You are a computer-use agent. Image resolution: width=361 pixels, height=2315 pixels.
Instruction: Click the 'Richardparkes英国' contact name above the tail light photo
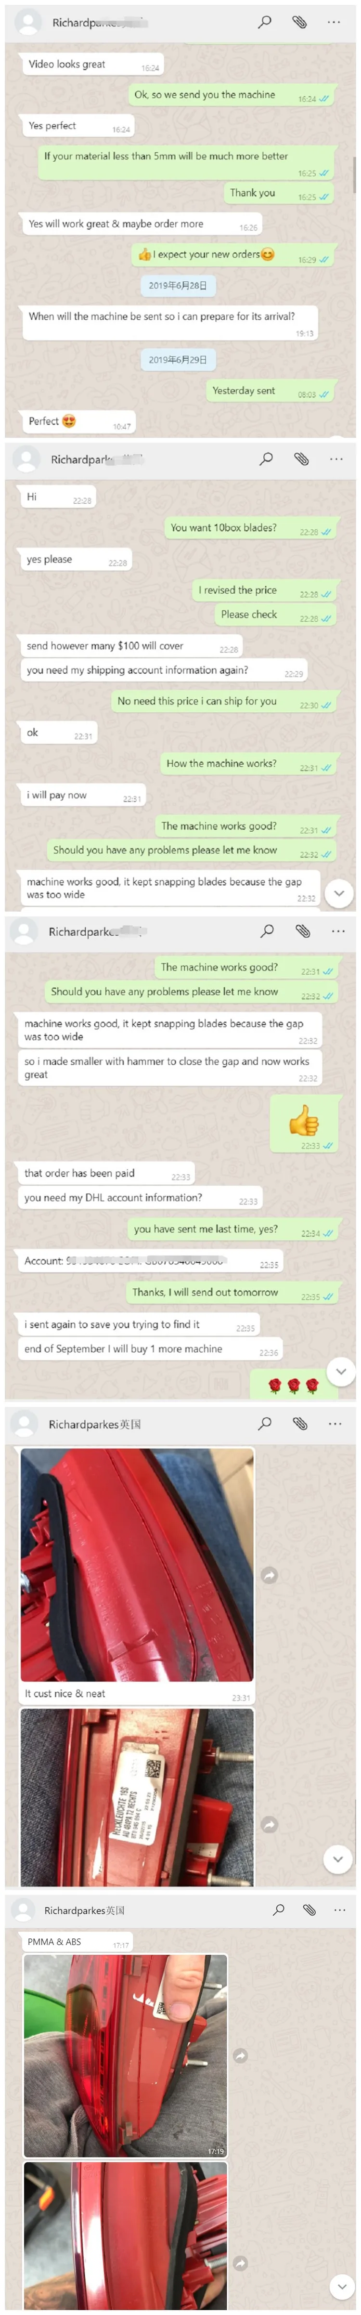pyautogui.click(x=94, y=1424)
